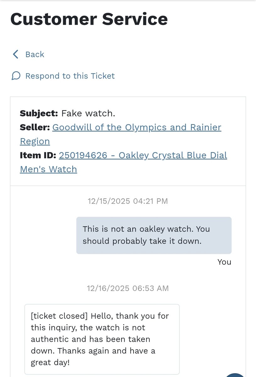Click the word Region in seller link
This screenshot has height=377, width=256.
[35, 141]
